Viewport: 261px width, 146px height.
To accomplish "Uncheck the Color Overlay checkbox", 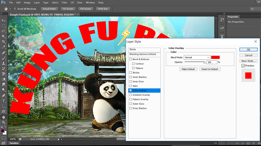I will 130,90.
